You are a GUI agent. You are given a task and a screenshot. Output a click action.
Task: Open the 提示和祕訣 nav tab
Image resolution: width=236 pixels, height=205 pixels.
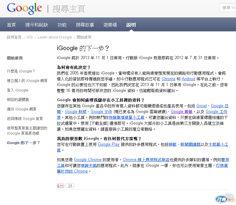pos(37,25)
